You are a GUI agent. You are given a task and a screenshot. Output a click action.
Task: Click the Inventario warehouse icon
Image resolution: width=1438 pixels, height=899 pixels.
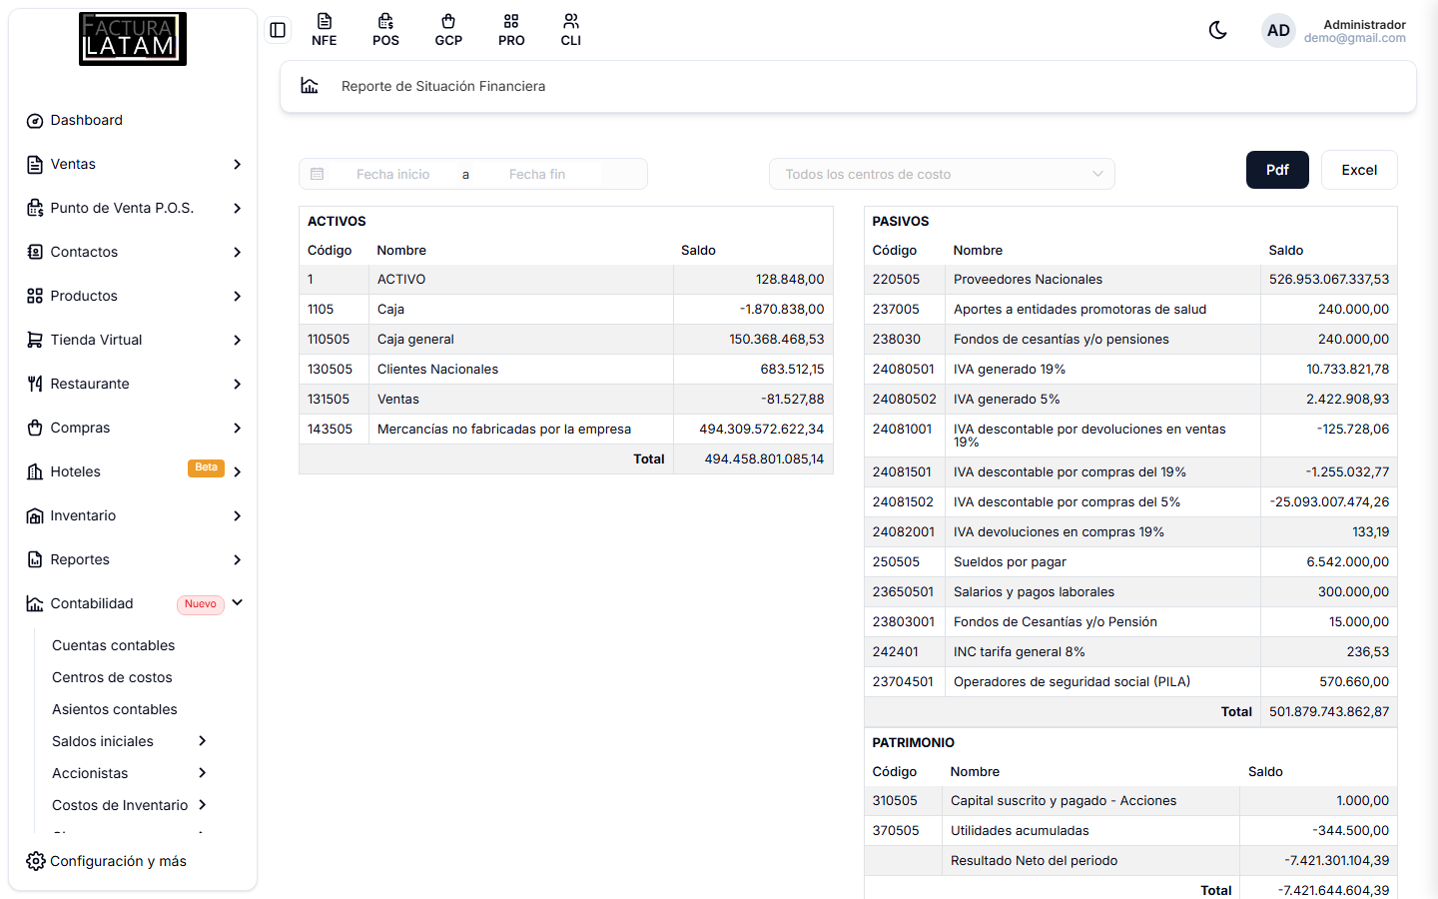35,516
